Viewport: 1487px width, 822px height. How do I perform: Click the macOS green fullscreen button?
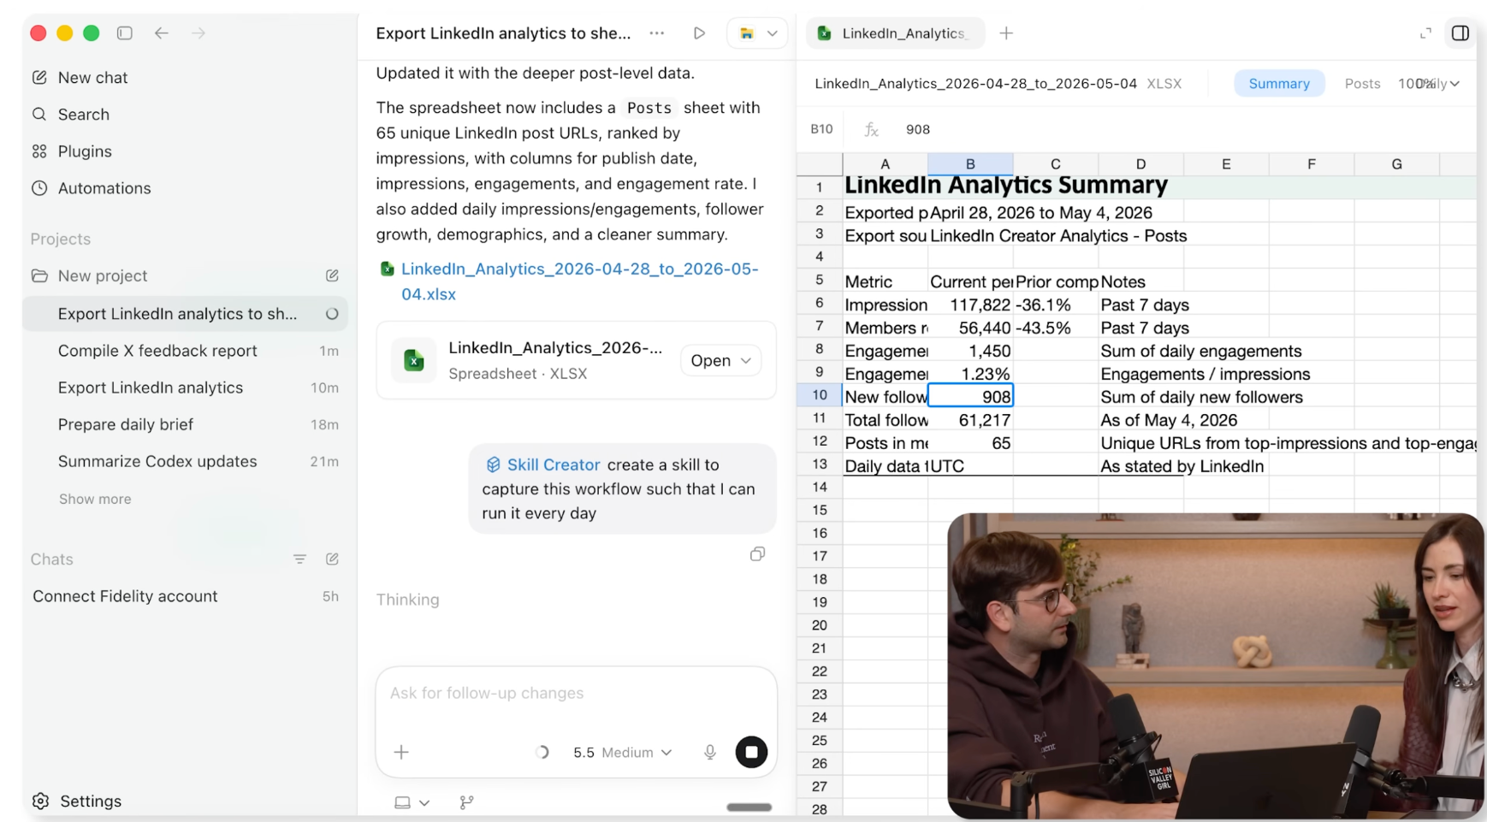(91, 33)
